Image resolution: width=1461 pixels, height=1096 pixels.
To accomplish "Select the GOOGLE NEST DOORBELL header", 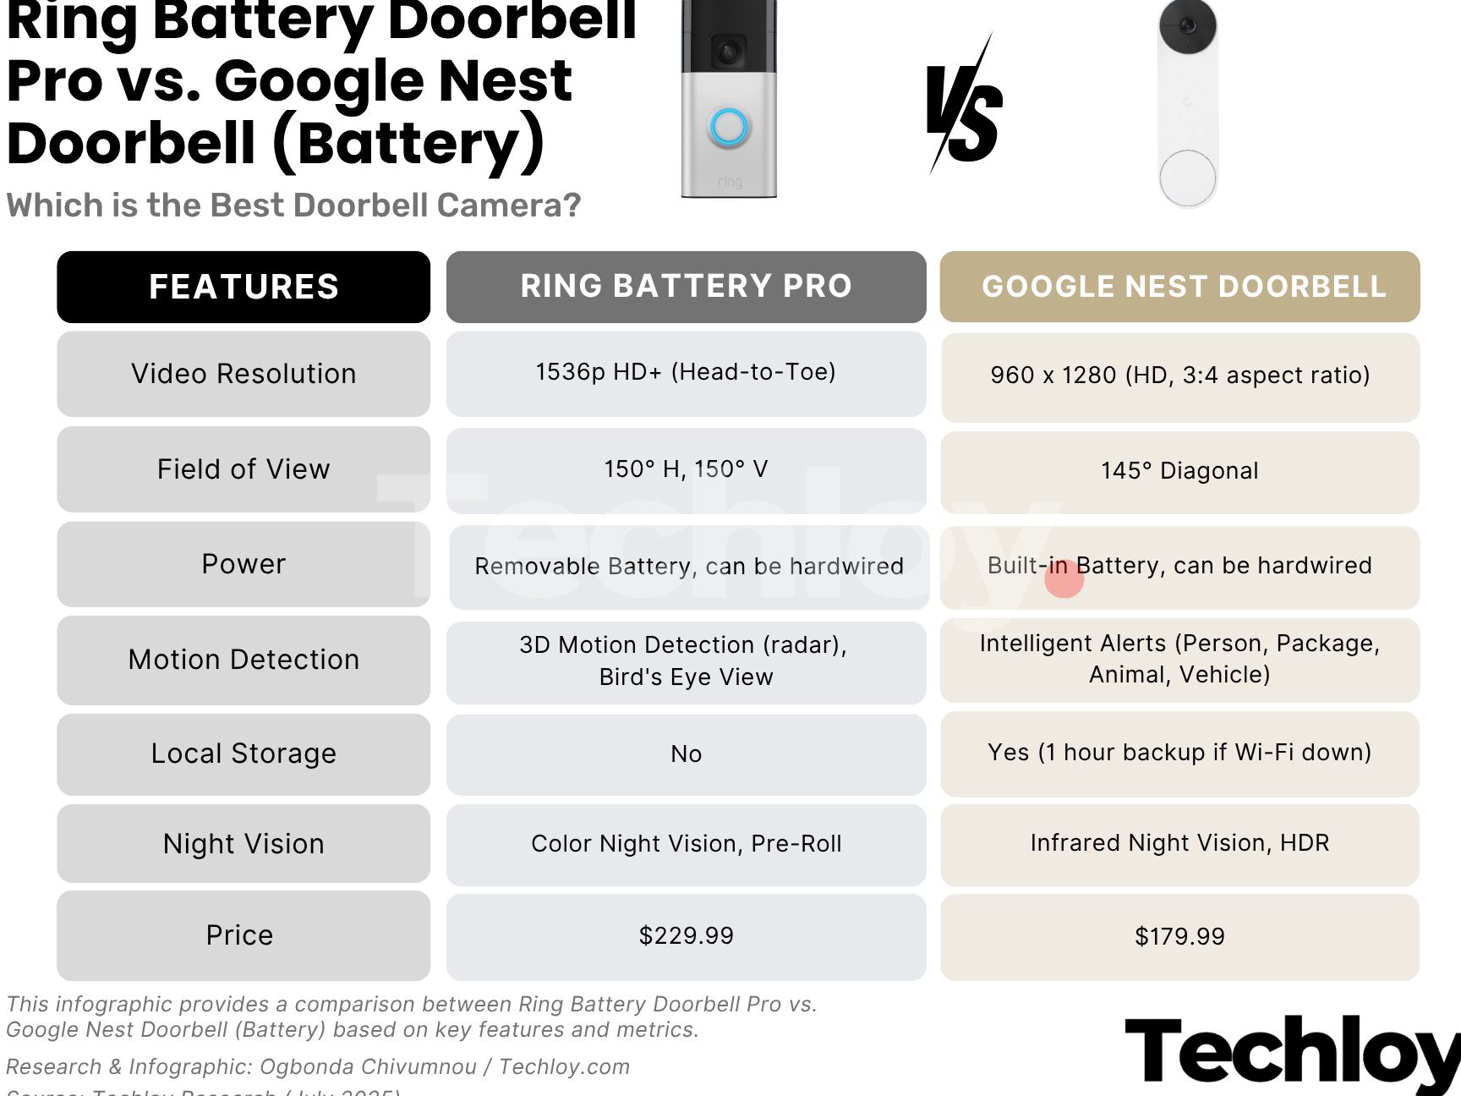I will pos(1179,287).
